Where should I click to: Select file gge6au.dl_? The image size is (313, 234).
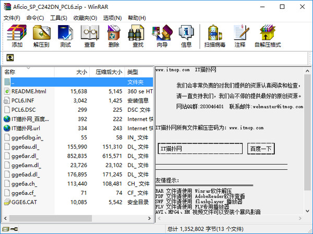tap(78, 147)
